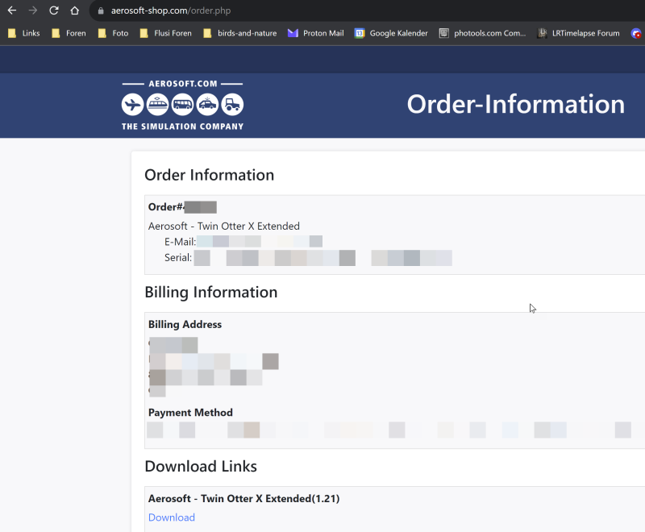Image resolution: width=645 pixels, height=532 pixels.
Task: Click the Links folder icon
Action: 12,33
